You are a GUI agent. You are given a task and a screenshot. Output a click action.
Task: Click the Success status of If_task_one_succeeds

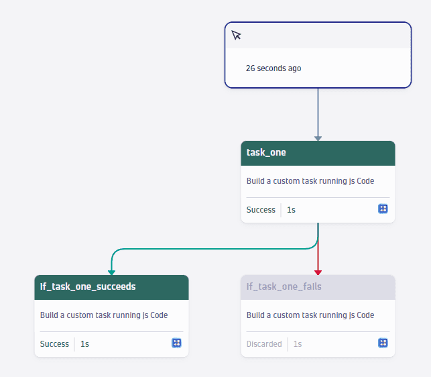click(x=54, y=344)
